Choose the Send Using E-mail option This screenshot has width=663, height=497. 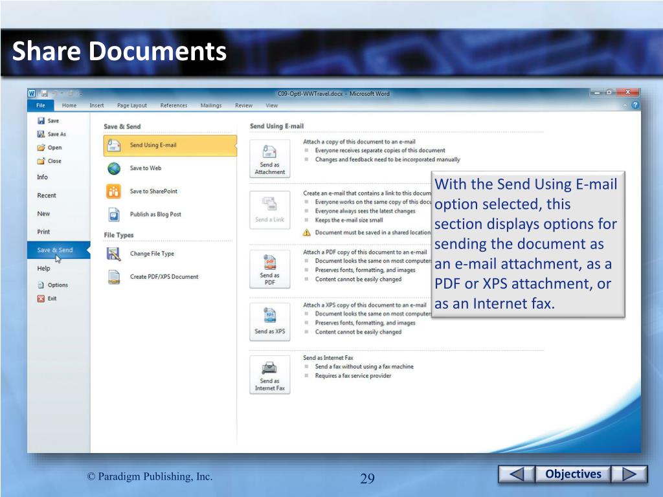pos(170,146)
